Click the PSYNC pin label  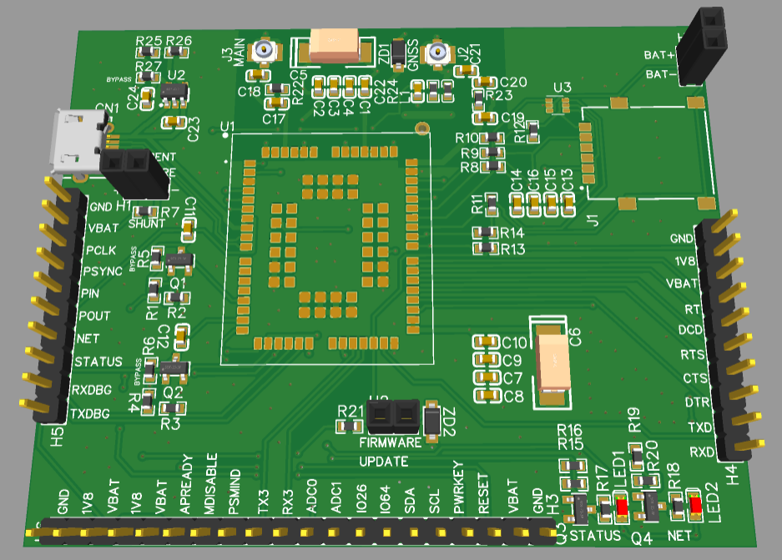103,272
